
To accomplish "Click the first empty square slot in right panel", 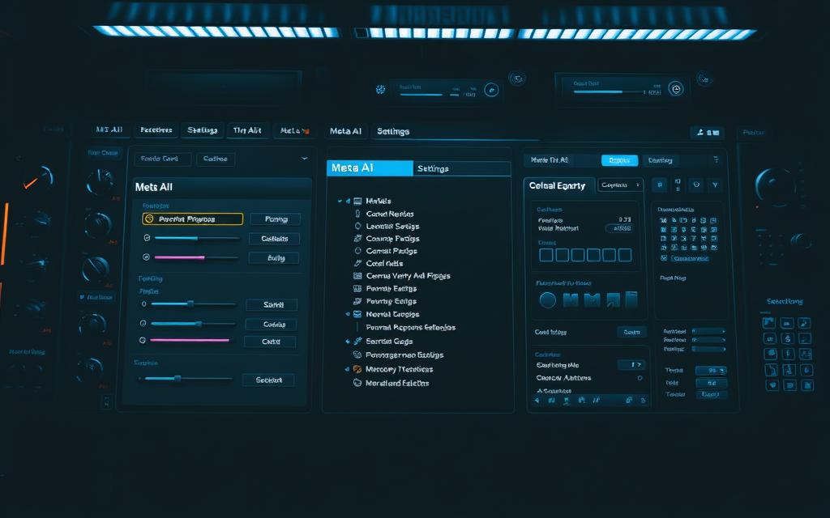I will click(546, 255).
